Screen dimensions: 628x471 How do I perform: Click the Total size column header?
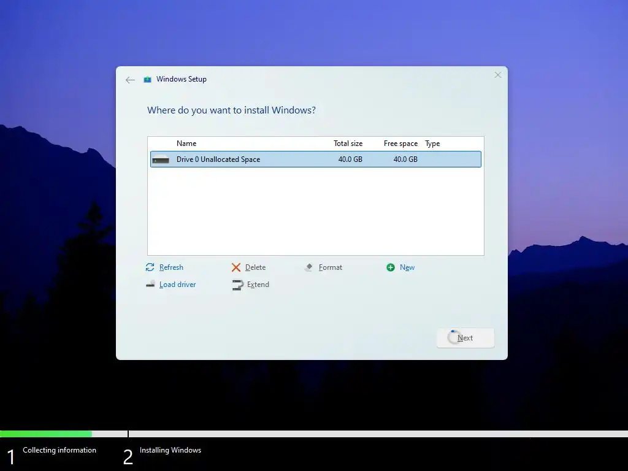348,144
